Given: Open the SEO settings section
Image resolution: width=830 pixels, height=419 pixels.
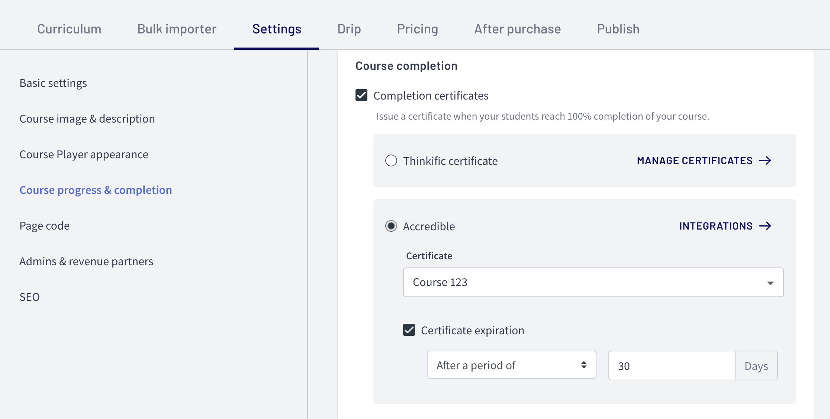Looking at the screenshot, I should click(29, 297).
